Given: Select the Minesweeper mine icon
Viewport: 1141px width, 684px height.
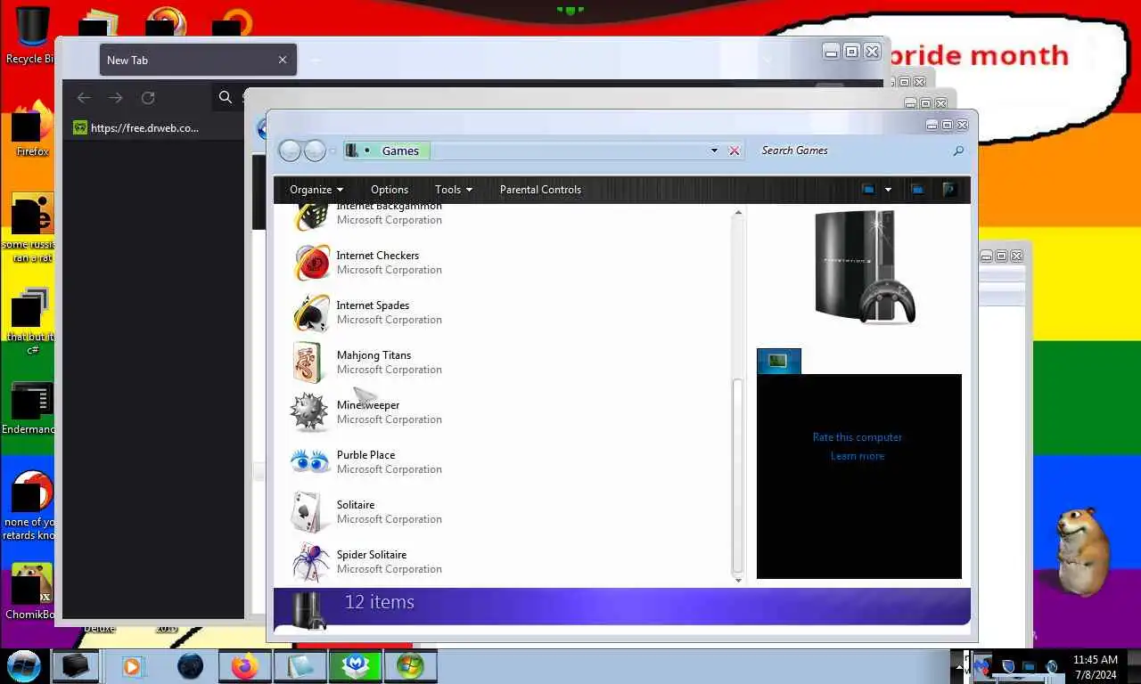Looking at the screenshot, I should pos(309,411).
